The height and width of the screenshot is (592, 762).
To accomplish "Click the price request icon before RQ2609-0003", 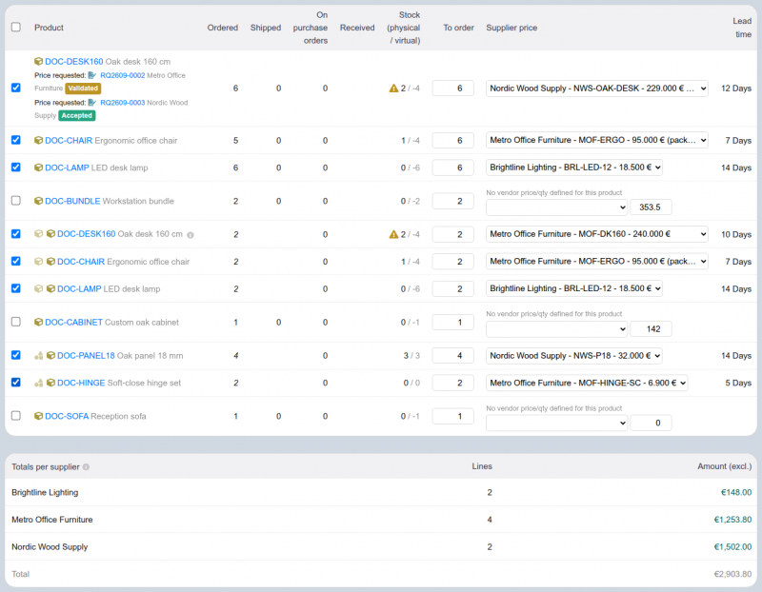I will [92, 103].
